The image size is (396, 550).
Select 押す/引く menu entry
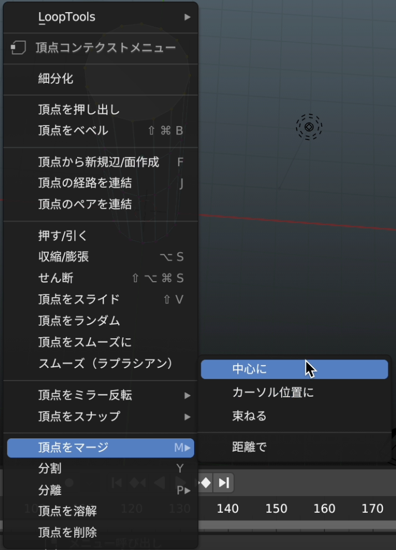coord(100,236)
